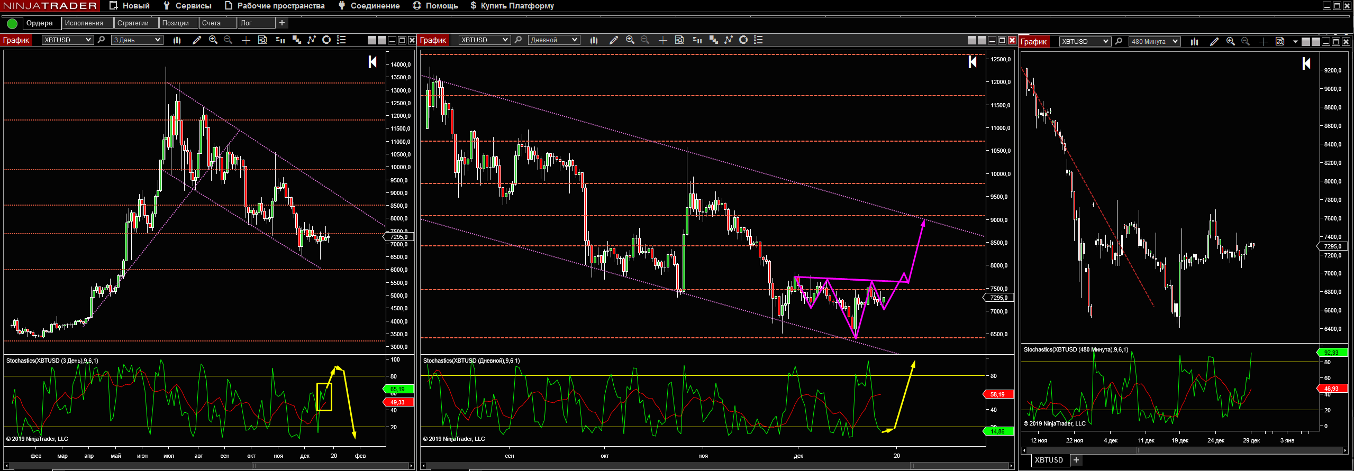1354x471 pixels.
Task: Add chart tab next to XBTUSD tab
Action: tap(1076, 460)
